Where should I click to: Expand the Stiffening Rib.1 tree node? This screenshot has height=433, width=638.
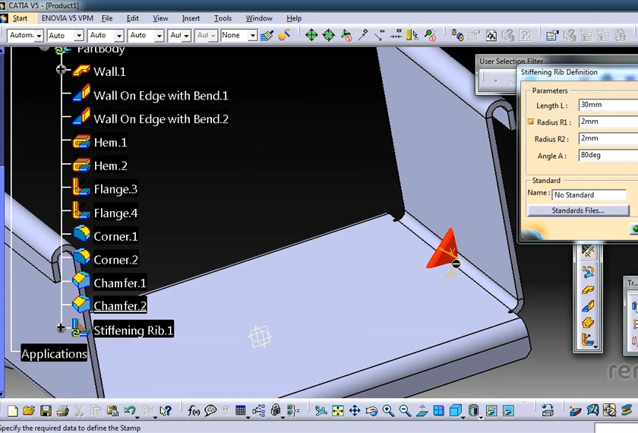tap(62, 328)
